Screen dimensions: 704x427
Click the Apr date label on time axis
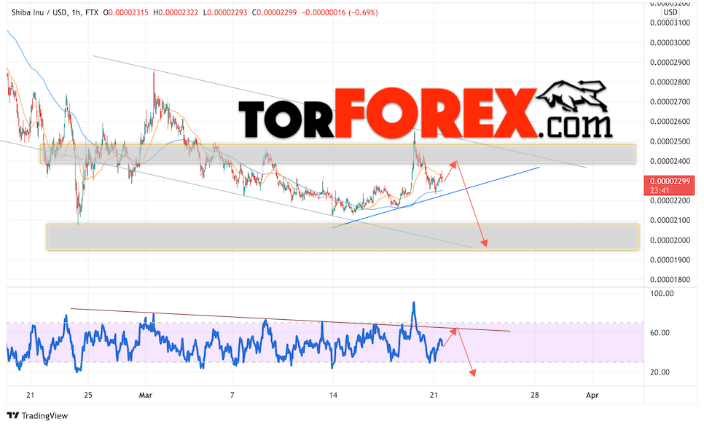point(592,396)
